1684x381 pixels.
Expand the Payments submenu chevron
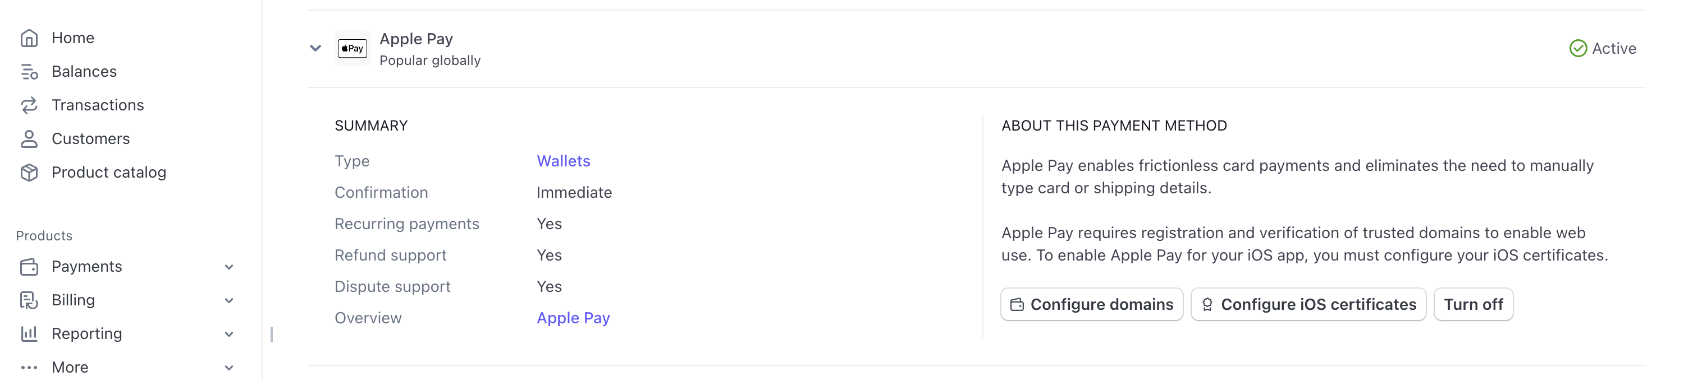click(x=229, y=267)
